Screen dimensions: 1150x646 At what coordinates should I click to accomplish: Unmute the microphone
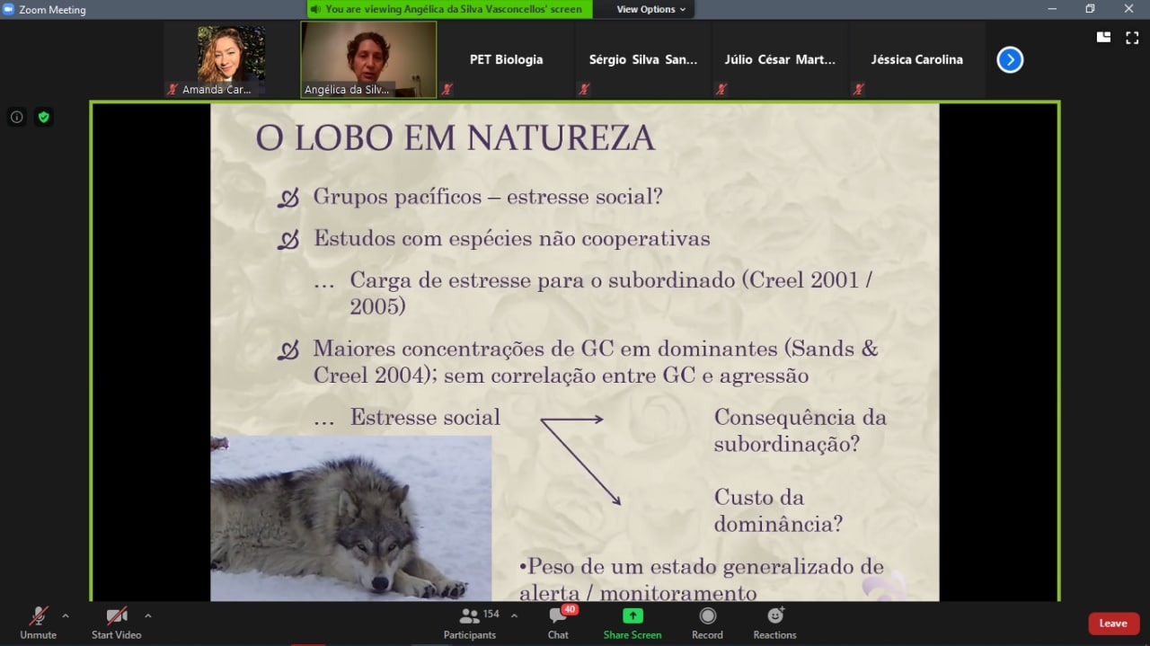point(38,622)
